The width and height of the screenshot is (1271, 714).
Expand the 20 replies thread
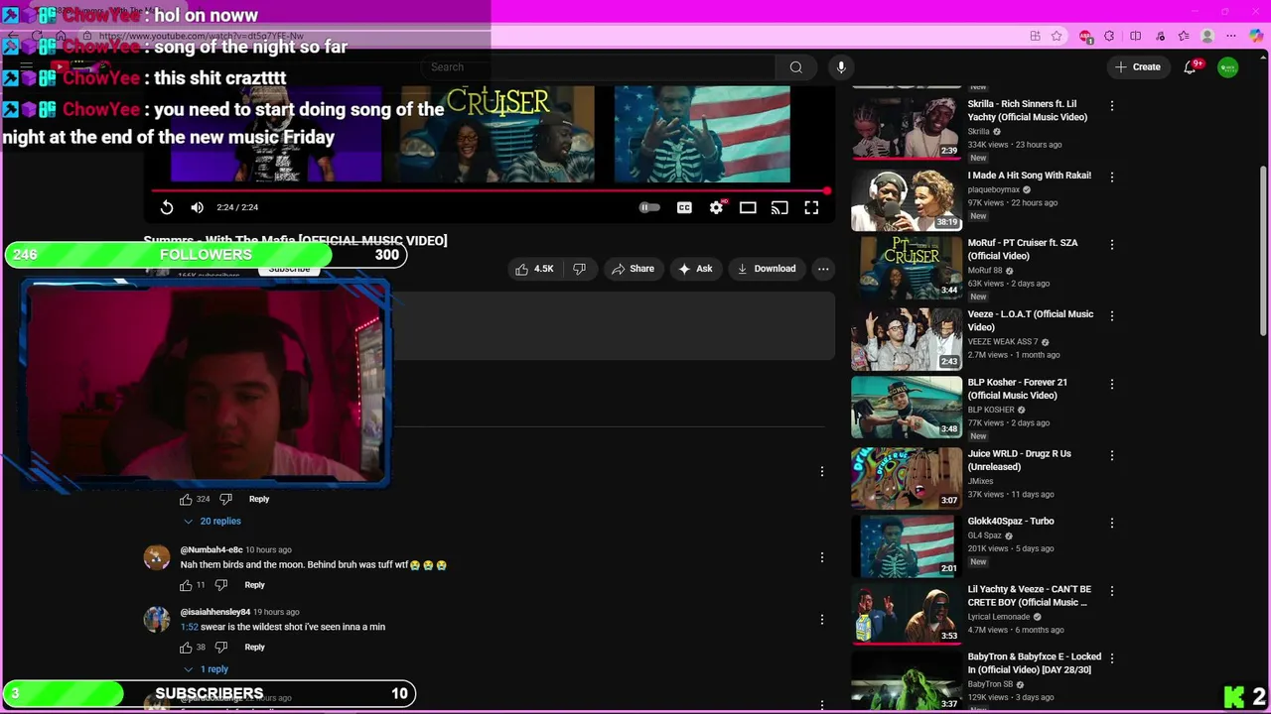212,521
